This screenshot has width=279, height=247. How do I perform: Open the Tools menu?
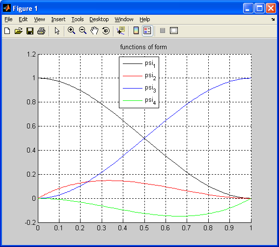(78, 19)
